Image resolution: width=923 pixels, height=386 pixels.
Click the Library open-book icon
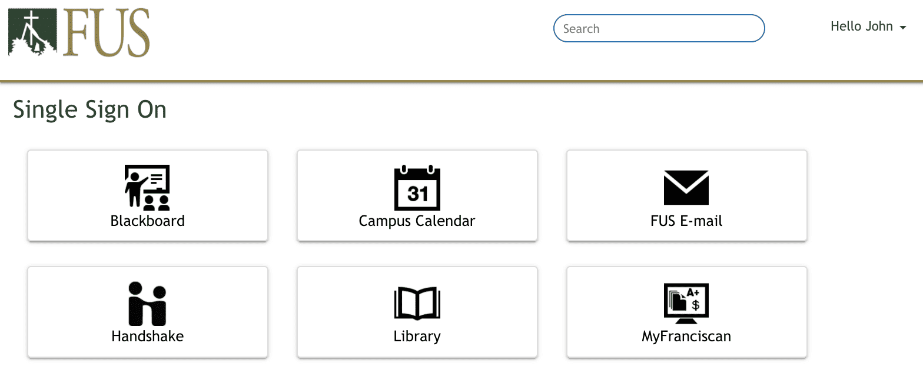pyautogui.click(x=417, y=304)
